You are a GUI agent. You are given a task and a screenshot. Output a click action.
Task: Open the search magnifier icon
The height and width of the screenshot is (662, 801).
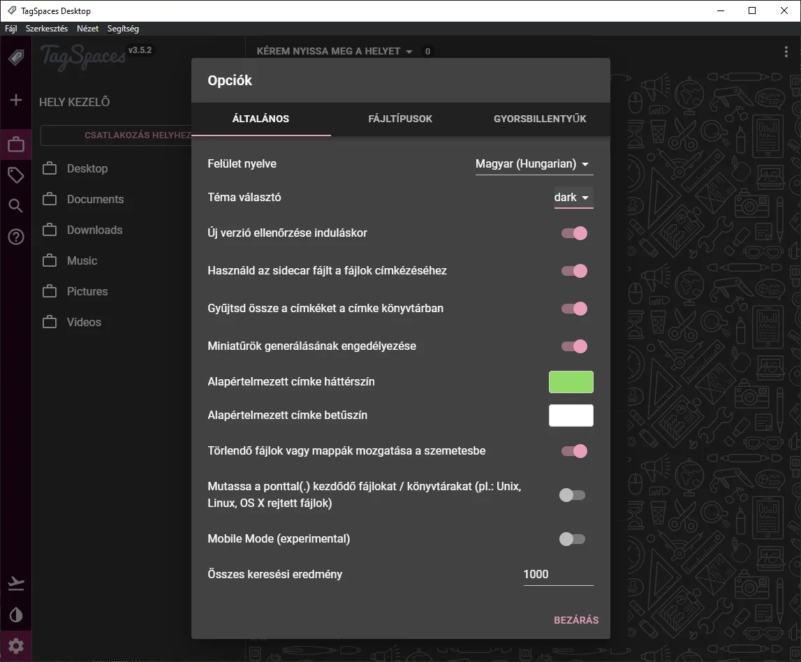16,206
